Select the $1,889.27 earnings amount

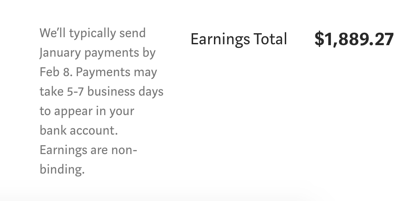click(x=354, y=39)
